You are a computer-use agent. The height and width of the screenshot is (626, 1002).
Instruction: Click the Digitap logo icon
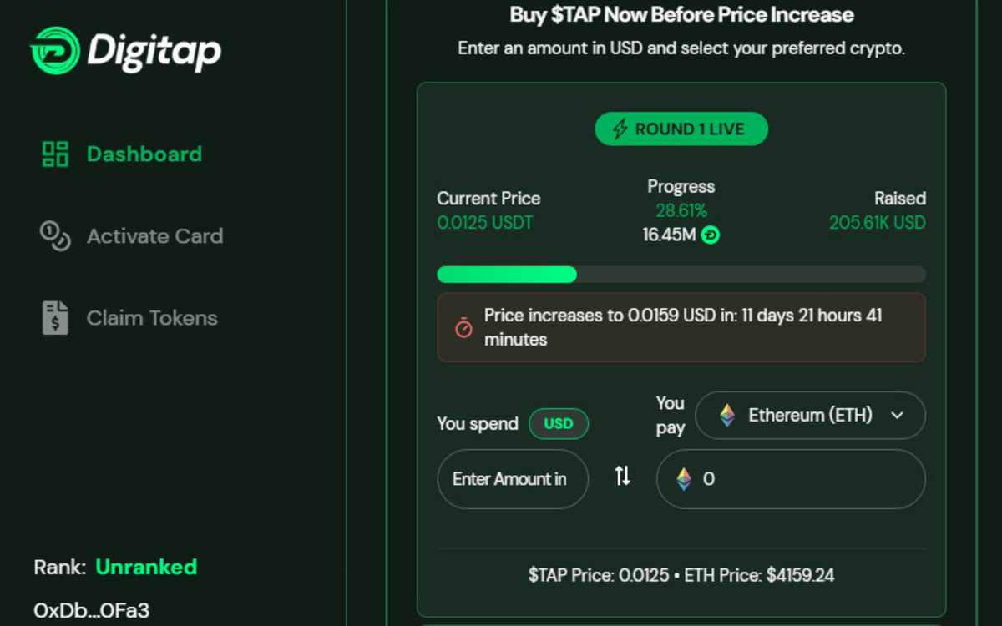tap(55, 51)
